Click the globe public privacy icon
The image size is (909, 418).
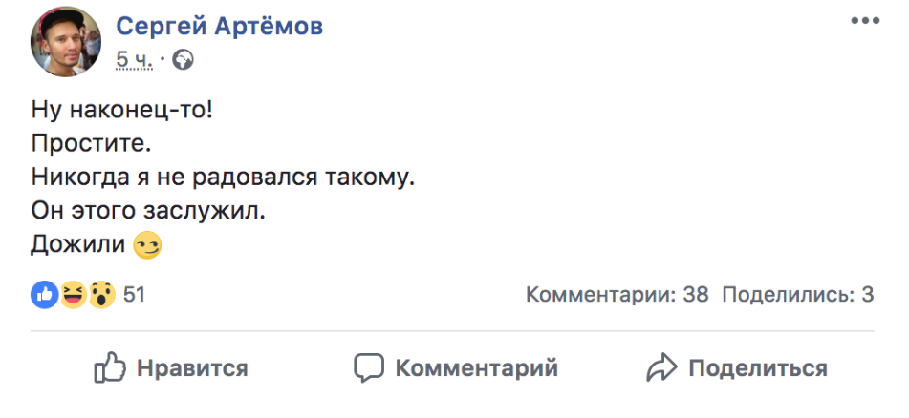click(184, 59)
